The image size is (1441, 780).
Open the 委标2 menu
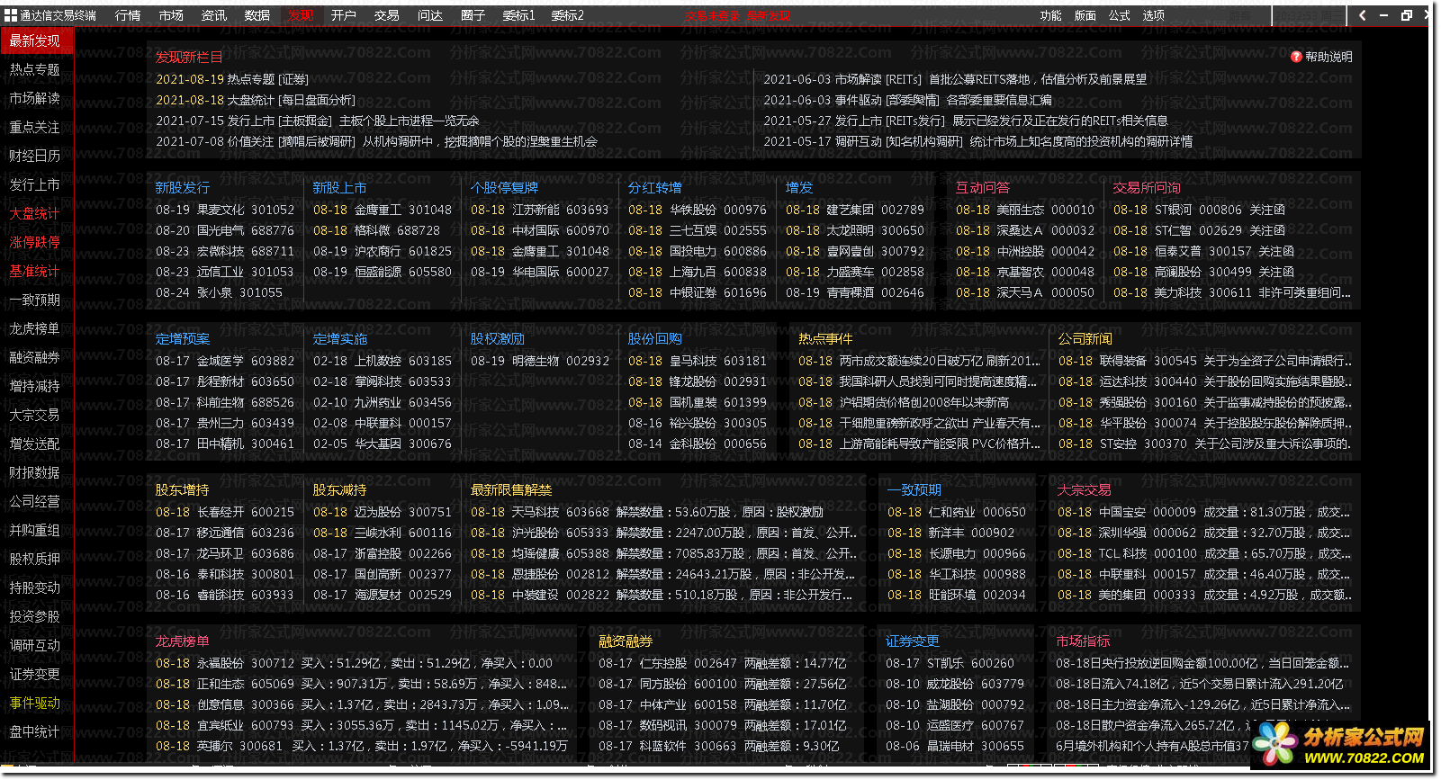point(567,15)
